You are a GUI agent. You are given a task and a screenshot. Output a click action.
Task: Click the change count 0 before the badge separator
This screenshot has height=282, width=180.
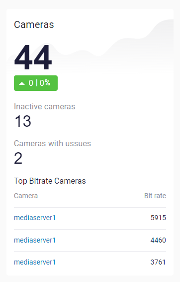31,83
